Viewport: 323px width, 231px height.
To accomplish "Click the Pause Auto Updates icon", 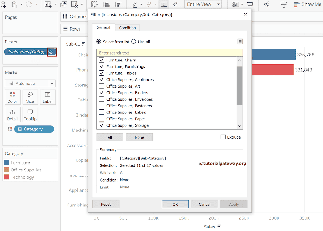I will click(x=15, y=4).
